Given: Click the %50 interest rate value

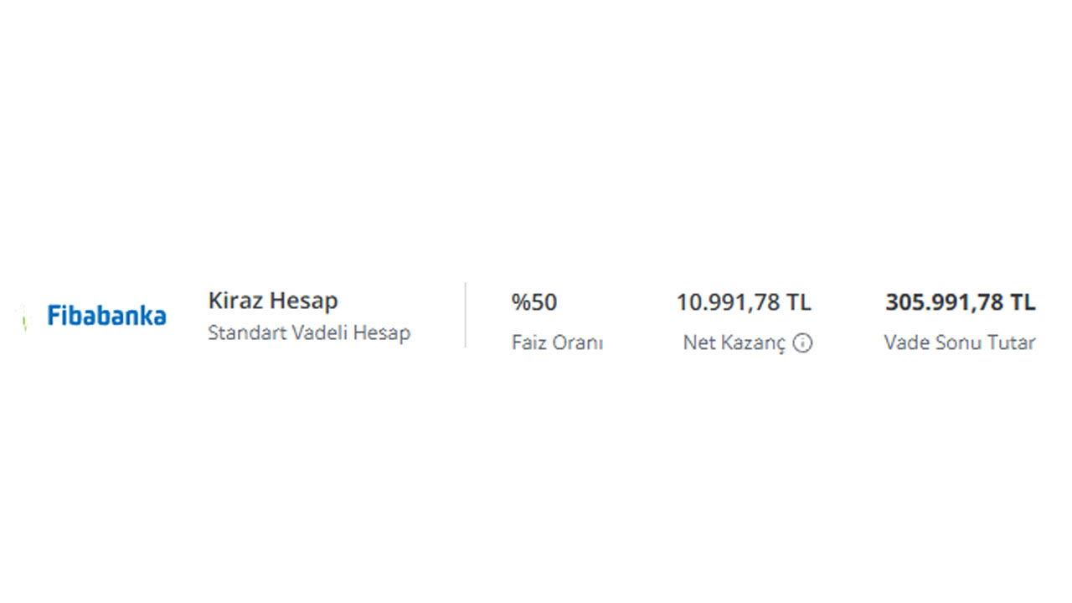Looking at the screenshot, I should tap(534, 302).
